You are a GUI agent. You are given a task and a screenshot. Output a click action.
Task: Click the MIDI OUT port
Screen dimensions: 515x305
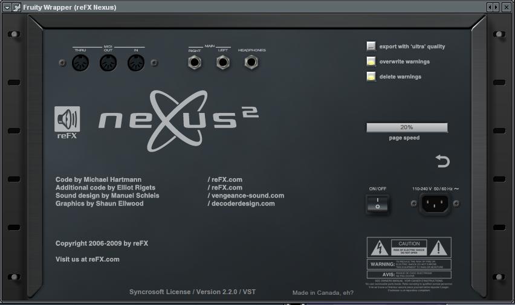pyautogui.click(x=108, y=63)
